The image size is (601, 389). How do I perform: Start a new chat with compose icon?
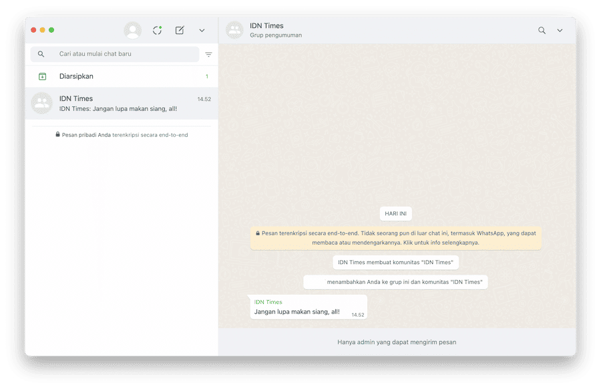pos(180,30)
